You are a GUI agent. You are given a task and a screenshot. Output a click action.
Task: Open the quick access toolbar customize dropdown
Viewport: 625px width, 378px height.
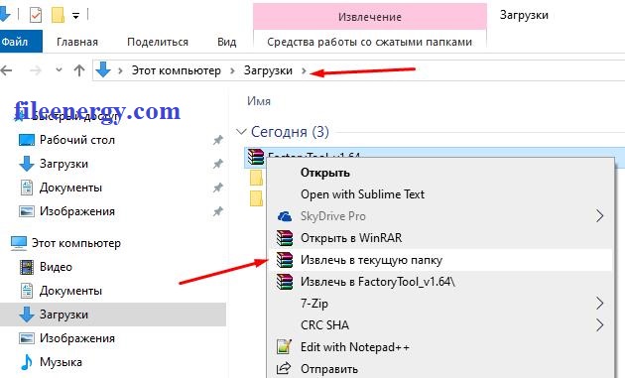(x=75, y=16)
